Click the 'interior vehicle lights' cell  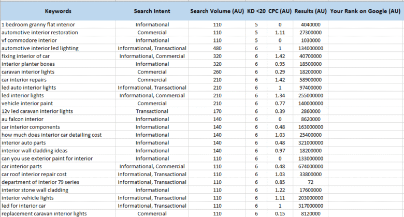pos(58,198)
